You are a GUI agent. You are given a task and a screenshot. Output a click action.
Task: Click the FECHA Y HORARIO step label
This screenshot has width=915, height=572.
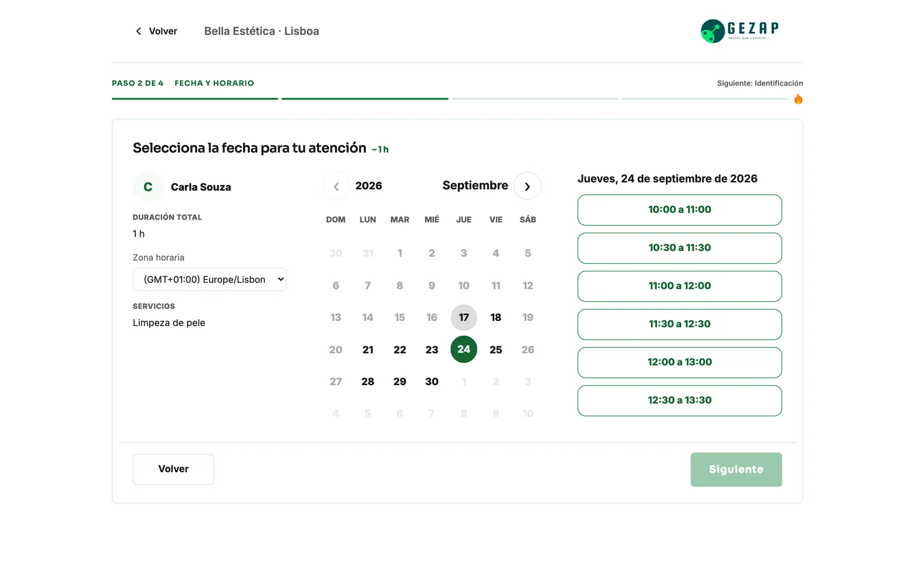point(214,83)
